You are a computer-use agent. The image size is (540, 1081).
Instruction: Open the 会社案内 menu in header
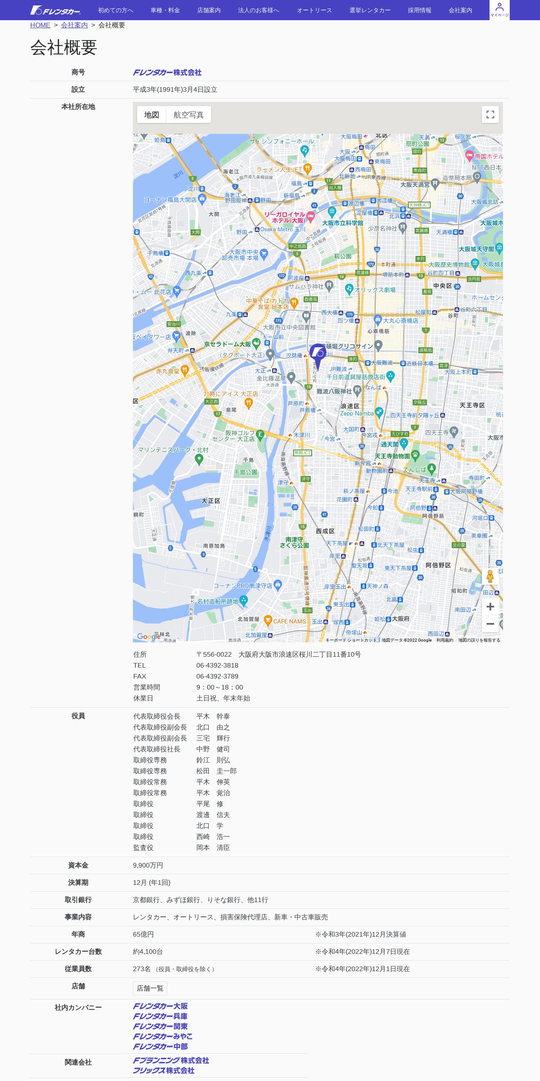click(x=461, y=10)
